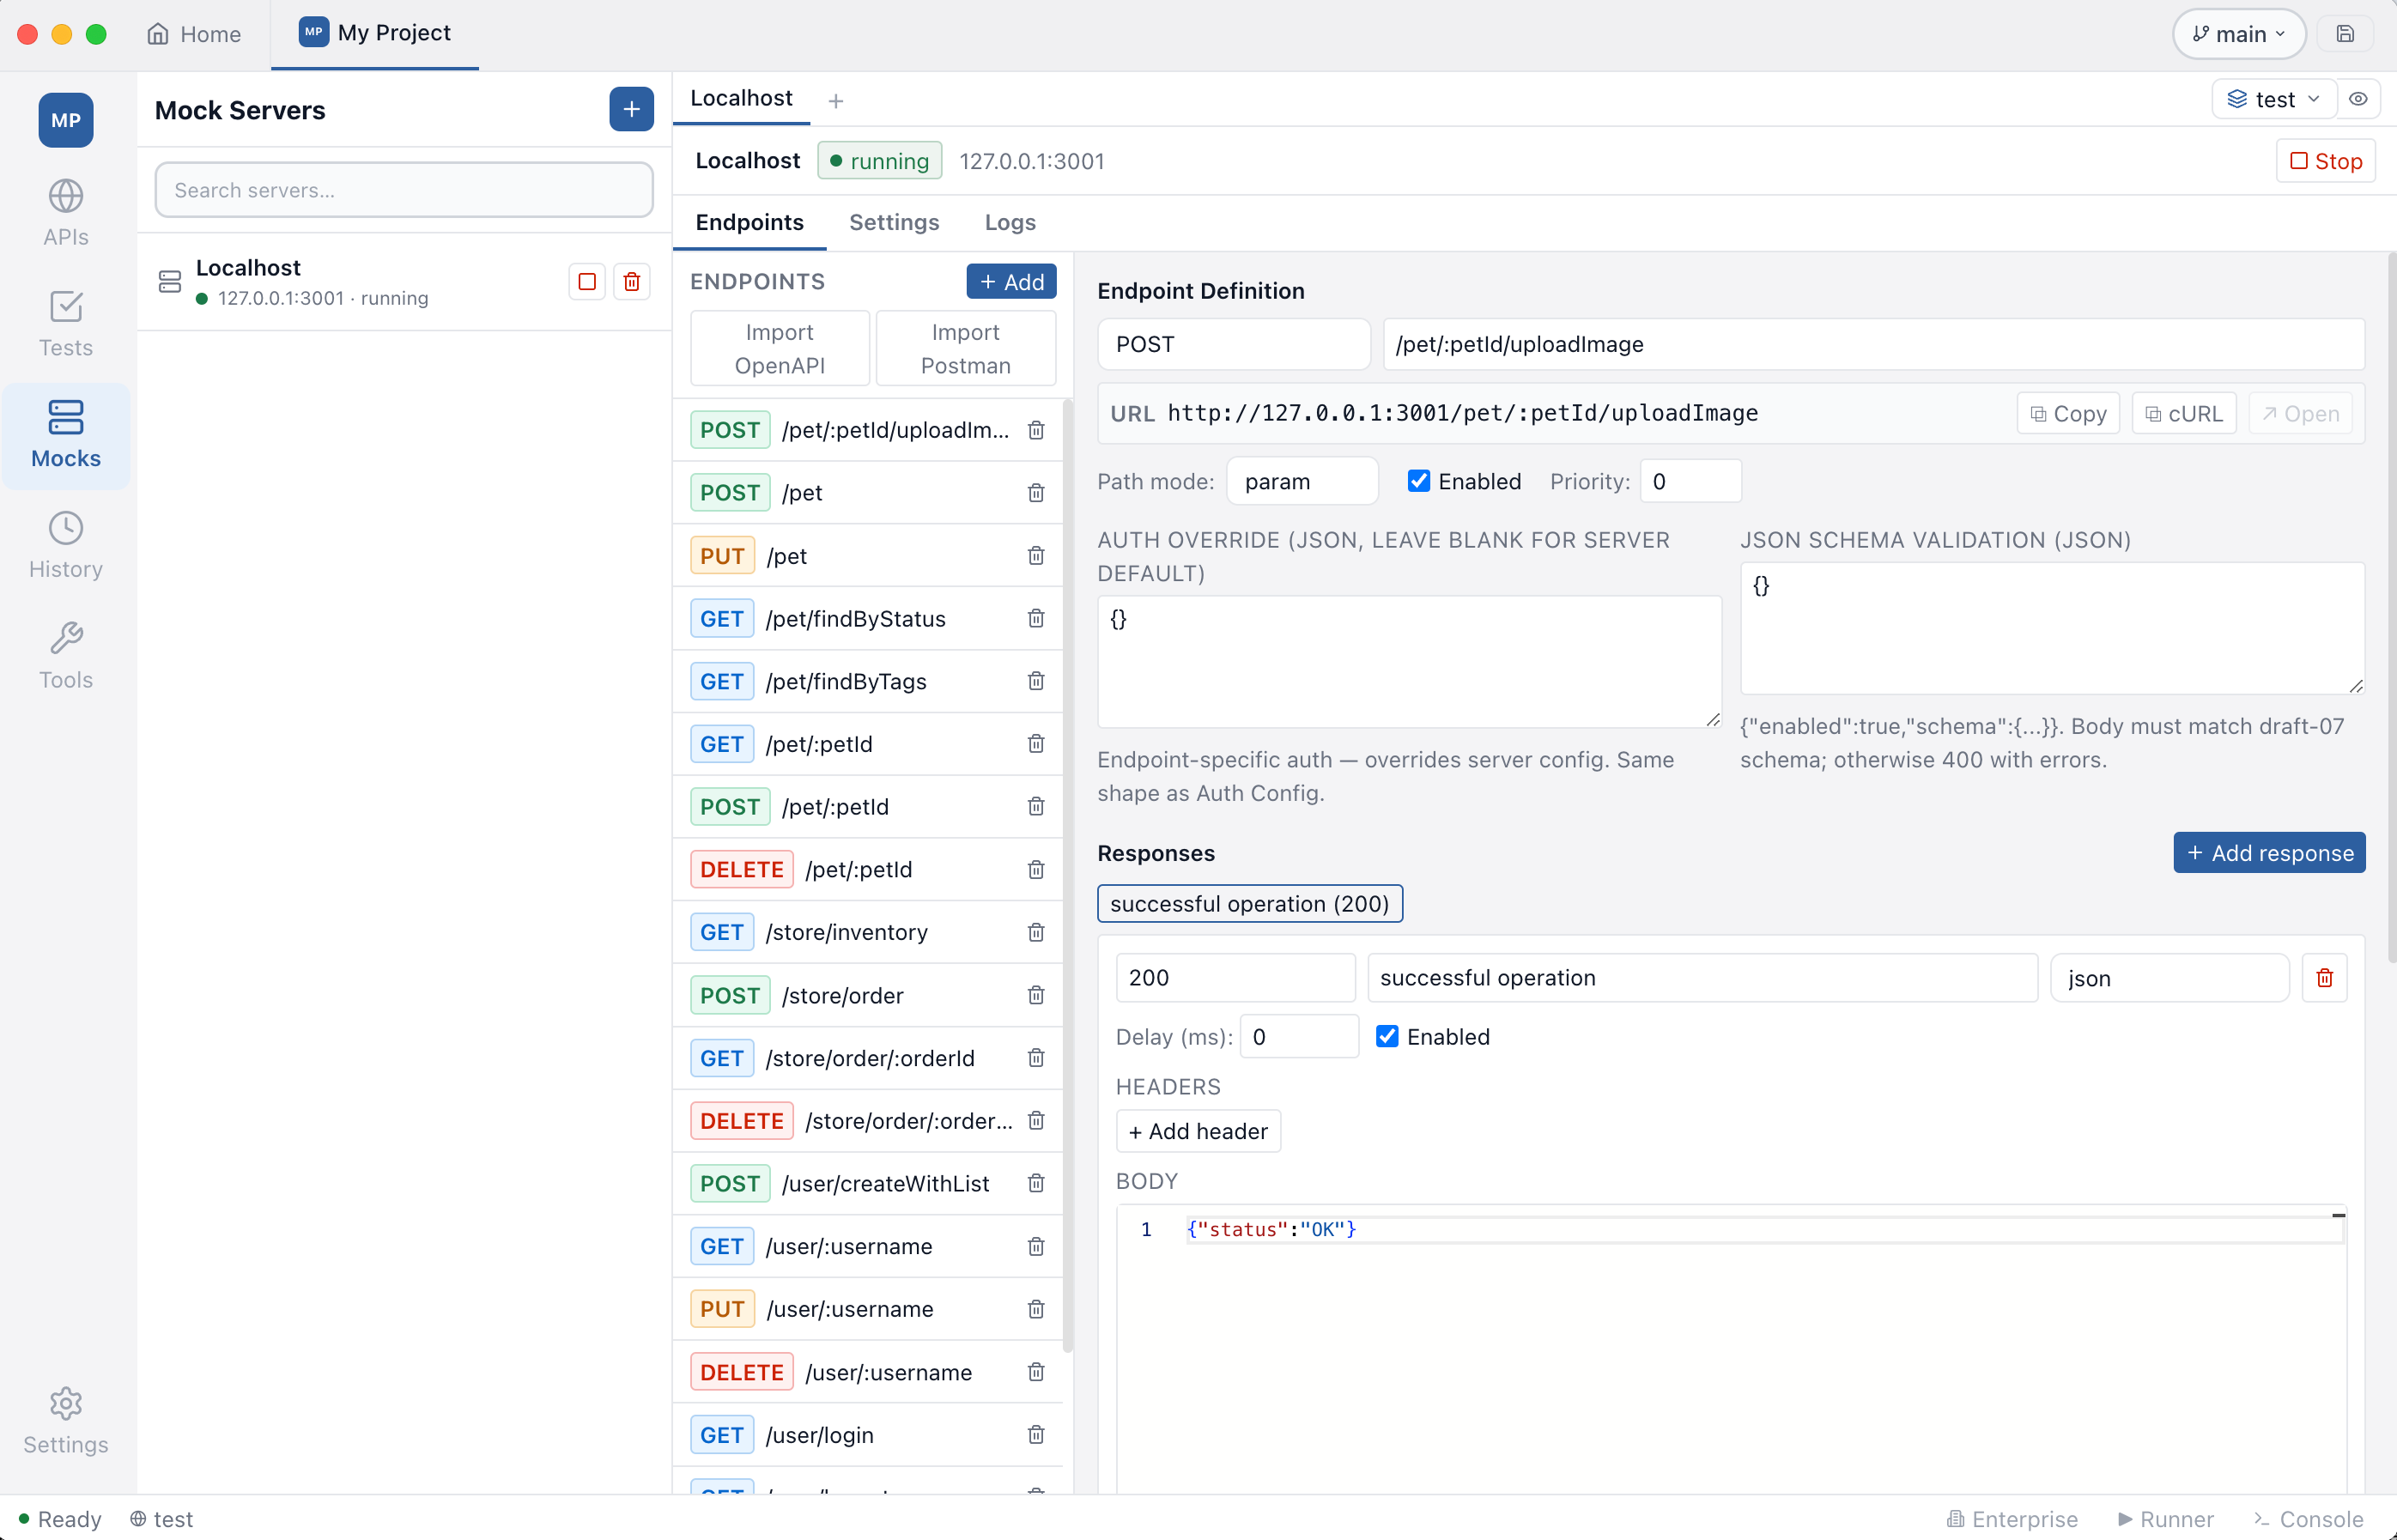The width and height of the screenshot is (2397, 1540).
Task: Toggle the endpoint Enabled checkbox
Action: click(x=1419, y=481)
